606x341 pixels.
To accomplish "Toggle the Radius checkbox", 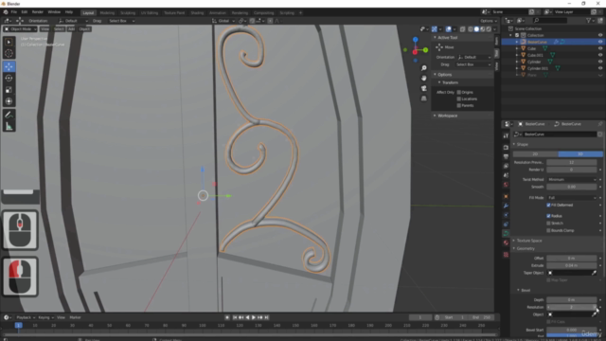I will (x=548, y=216).
